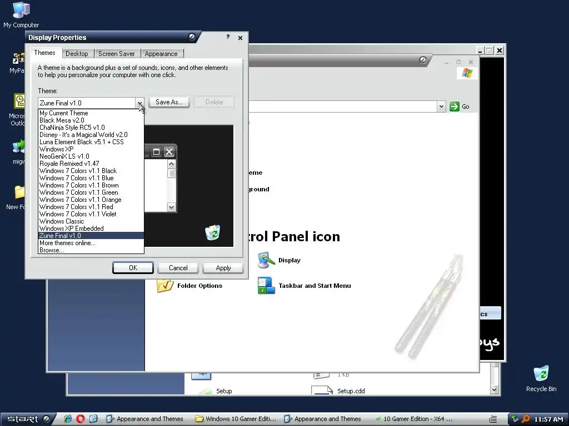The image size is (569, 426).
Task: Select Windows Classic theme
Action: (x=91, y=221)
